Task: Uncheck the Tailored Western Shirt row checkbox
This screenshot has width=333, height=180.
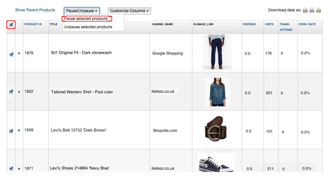Action: pos(11,91)
